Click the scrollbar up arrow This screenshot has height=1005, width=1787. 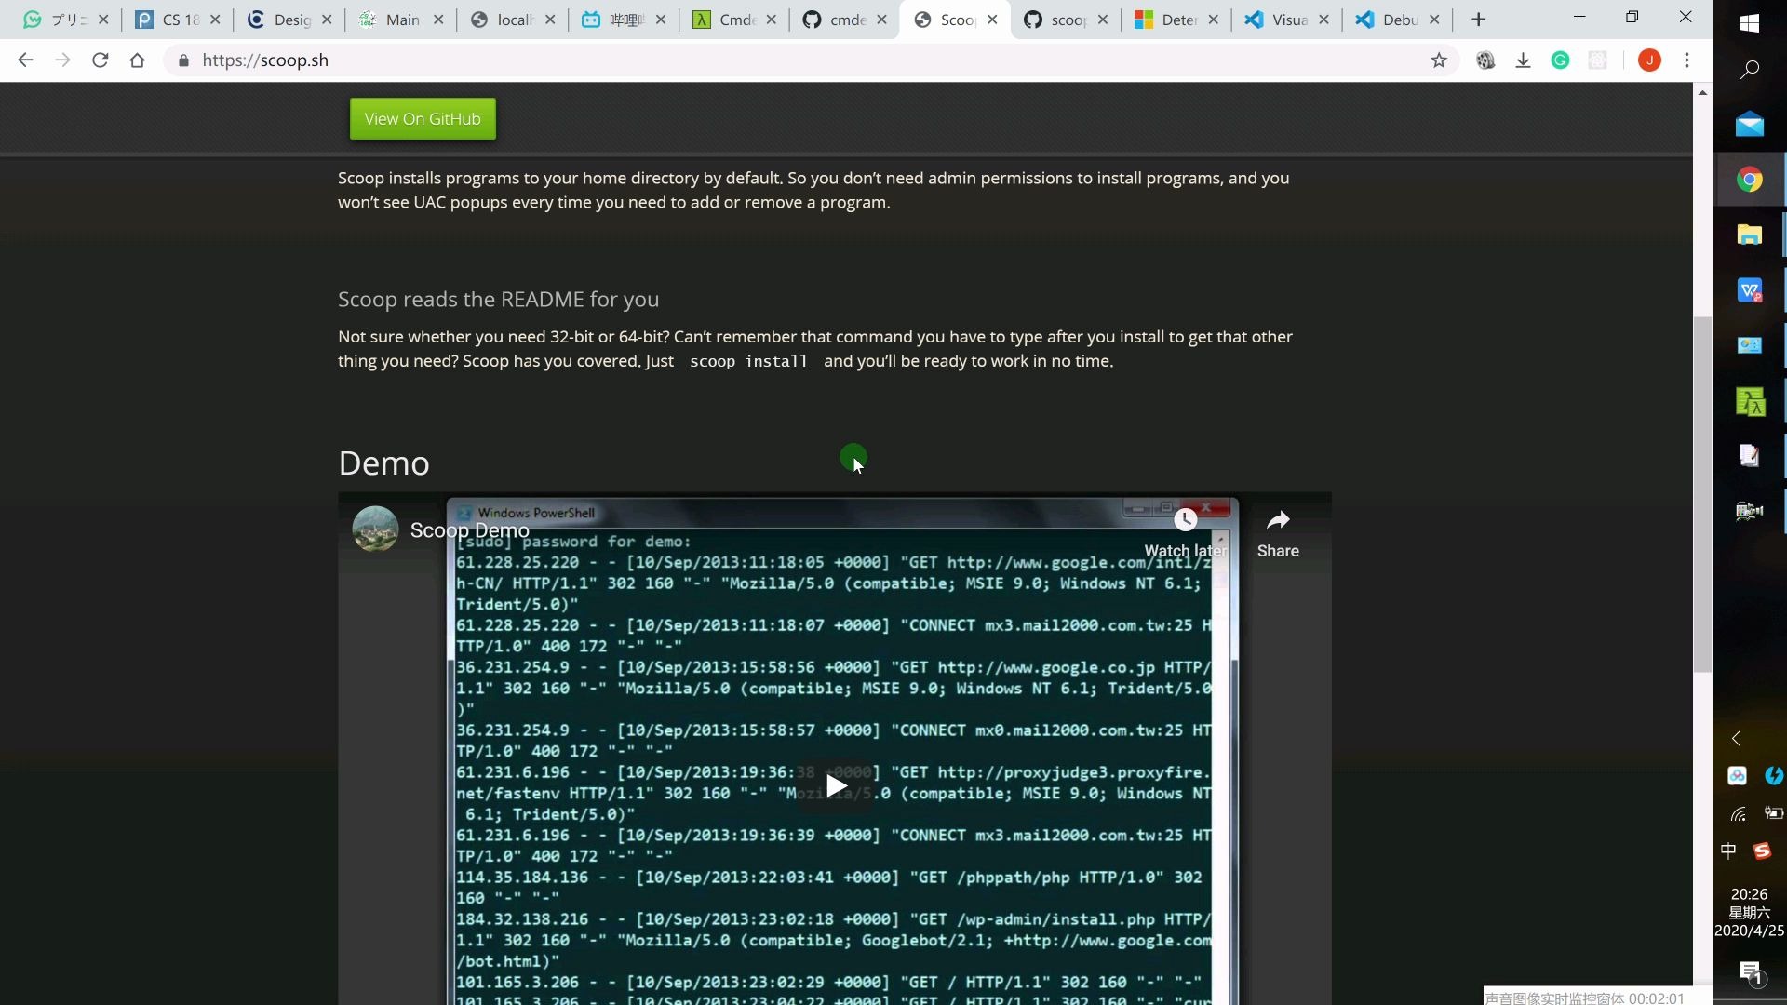(x=1702, y=92)
